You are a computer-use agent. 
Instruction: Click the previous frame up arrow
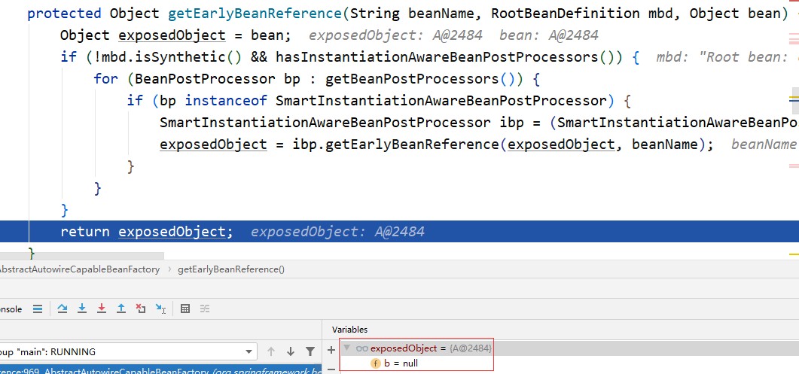(x=271, y=351)
